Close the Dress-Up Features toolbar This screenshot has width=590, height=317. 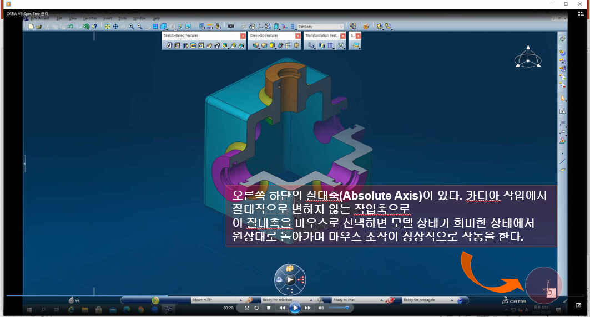click(298, 35)
